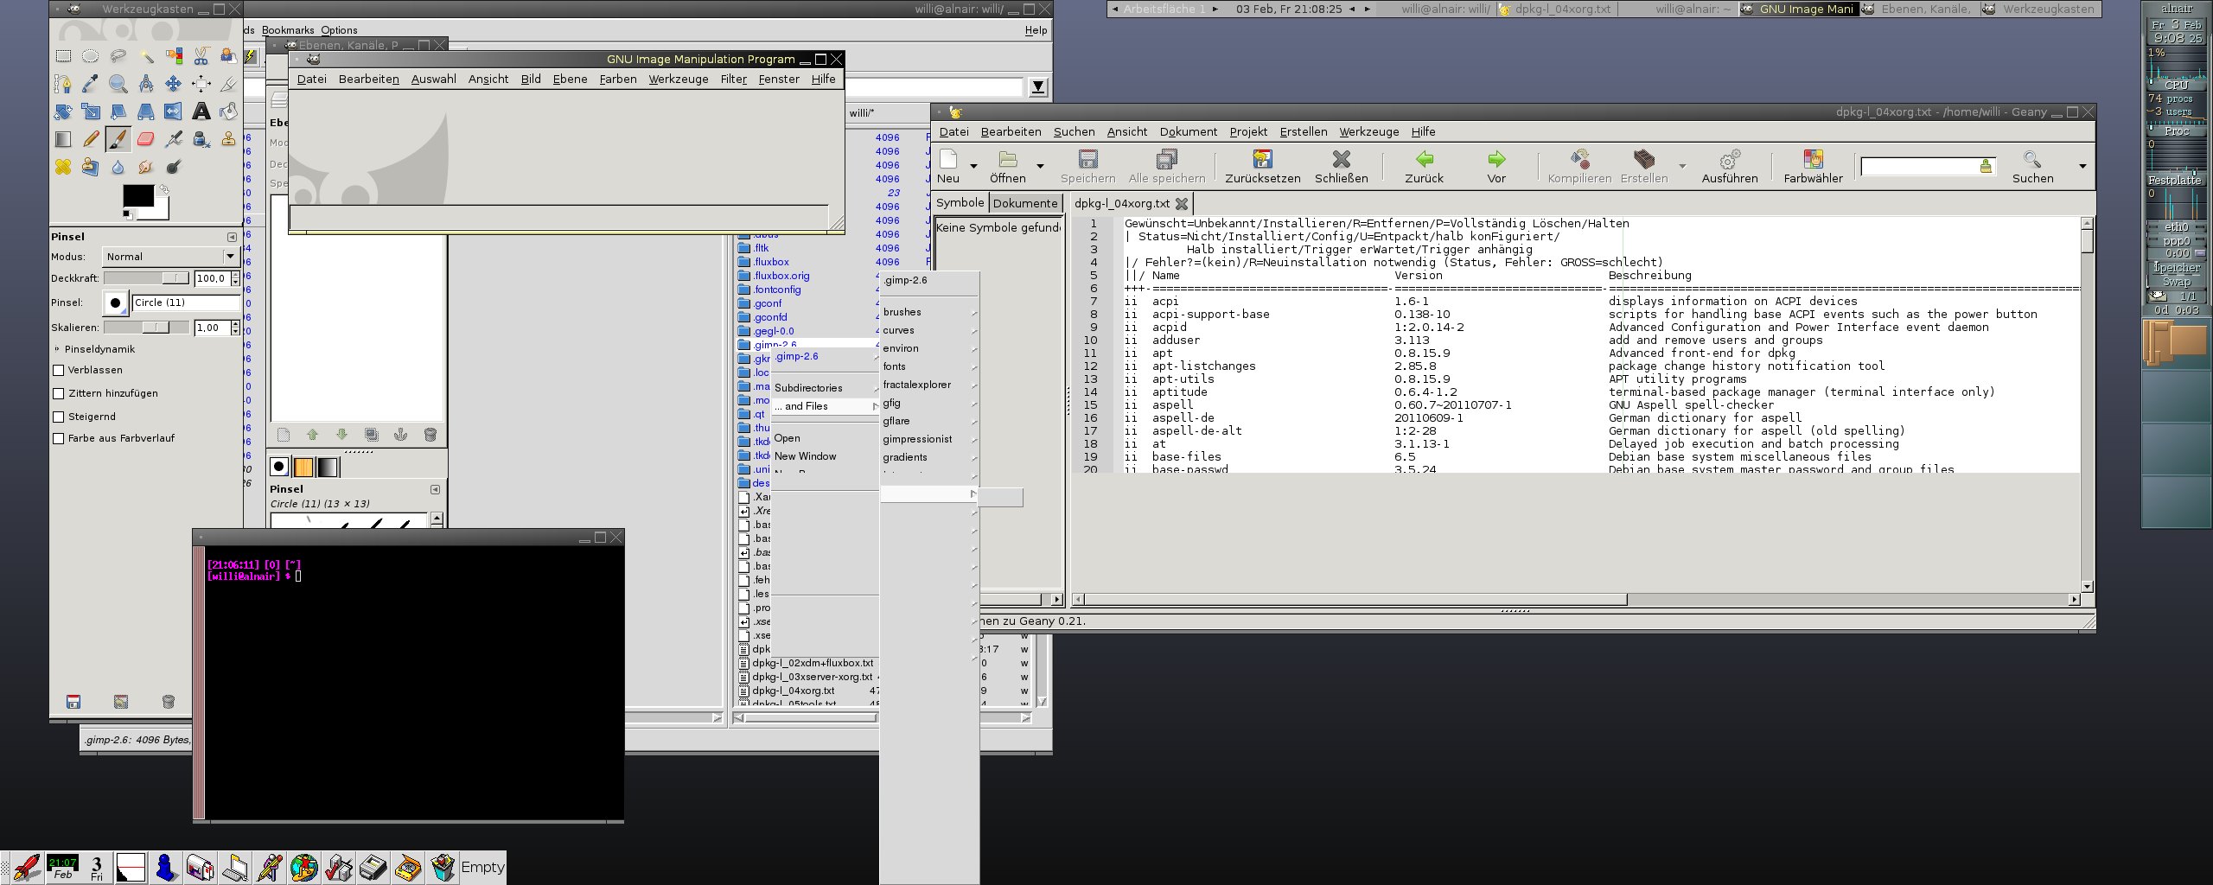
Task: Select the Flip tool
Action: coord(174,111)
